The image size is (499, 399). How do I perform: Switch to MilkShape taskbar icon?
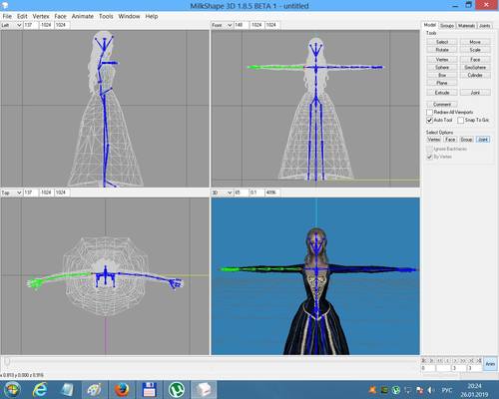[x=204, y=389]
